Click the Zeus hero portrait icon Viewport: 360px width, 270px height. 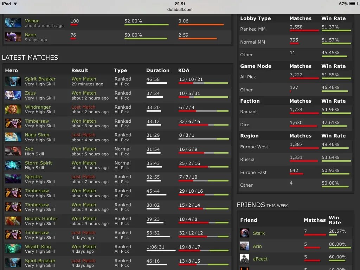(13, 95)
